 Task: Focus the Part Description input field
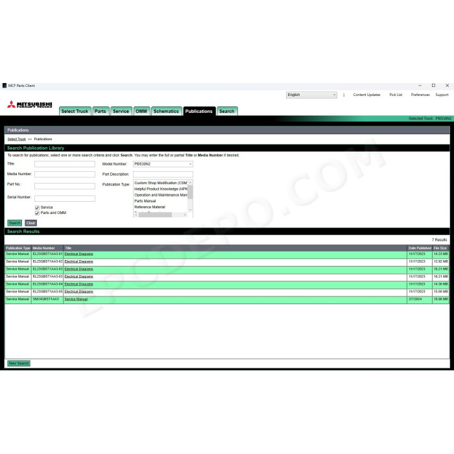[x=163, y=174]
